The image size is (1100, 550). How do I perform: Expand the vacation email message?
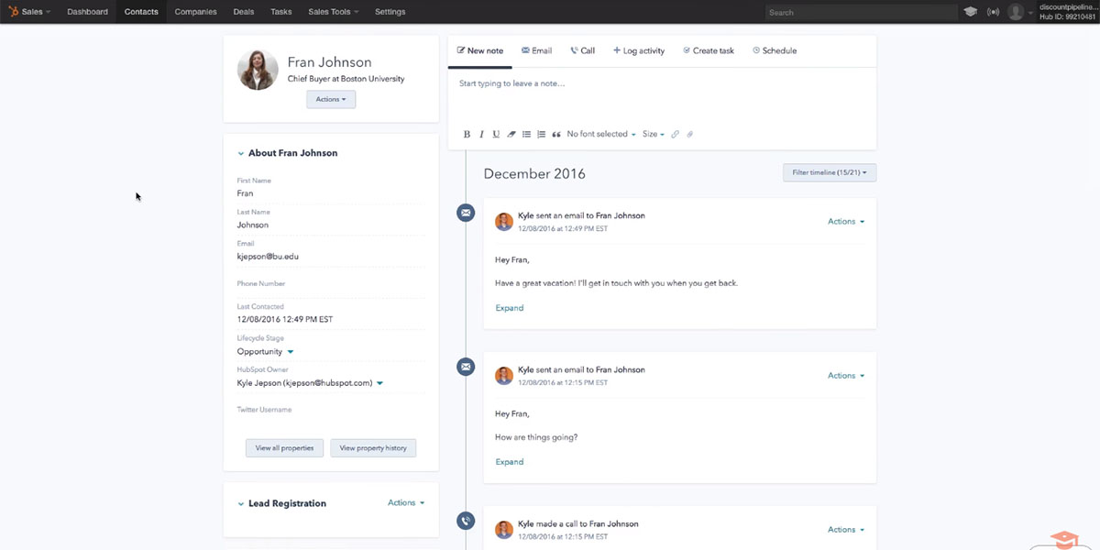click(x=510, y=308)
